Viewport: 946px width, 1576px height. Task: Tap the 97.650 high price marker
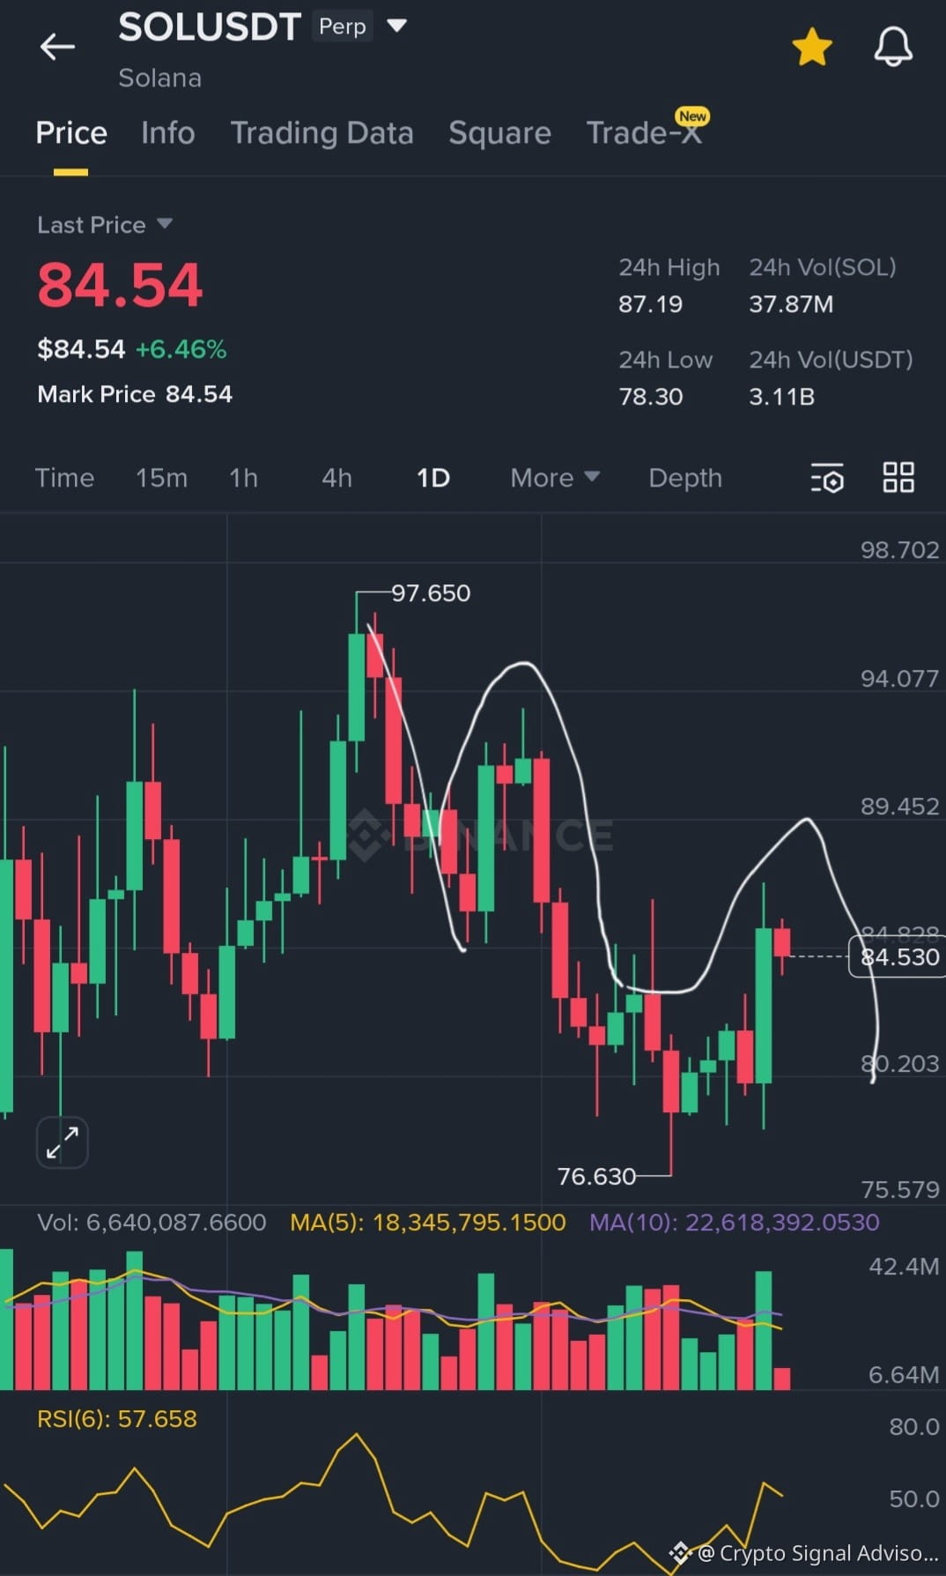tap(431, 593)
